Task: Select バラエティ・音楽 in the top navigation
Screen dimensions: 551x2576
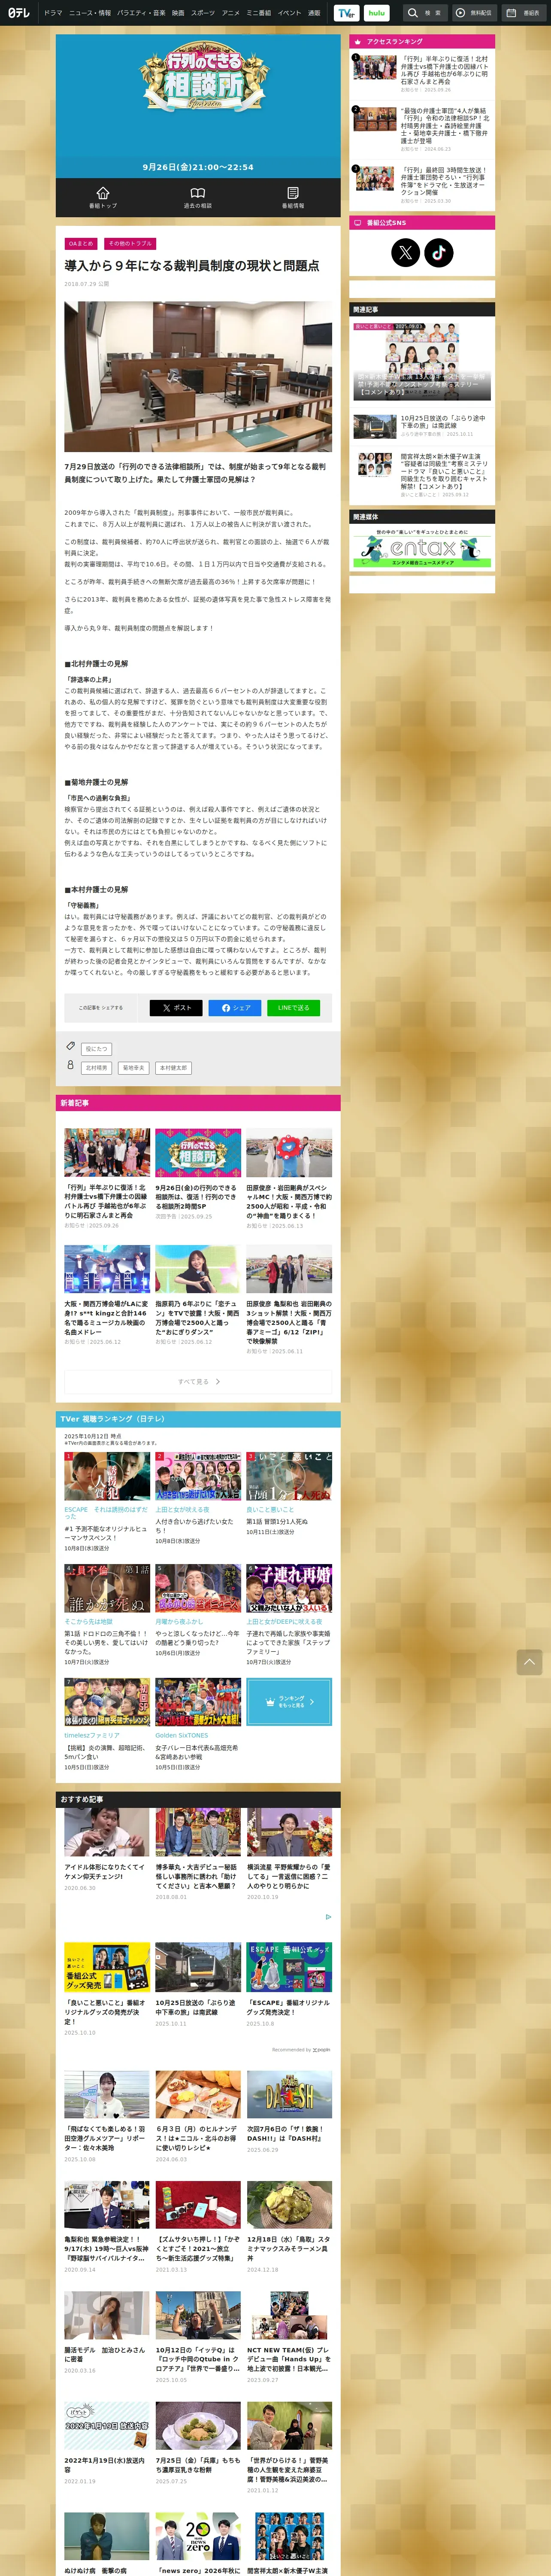Action: [x=141, y=13]
